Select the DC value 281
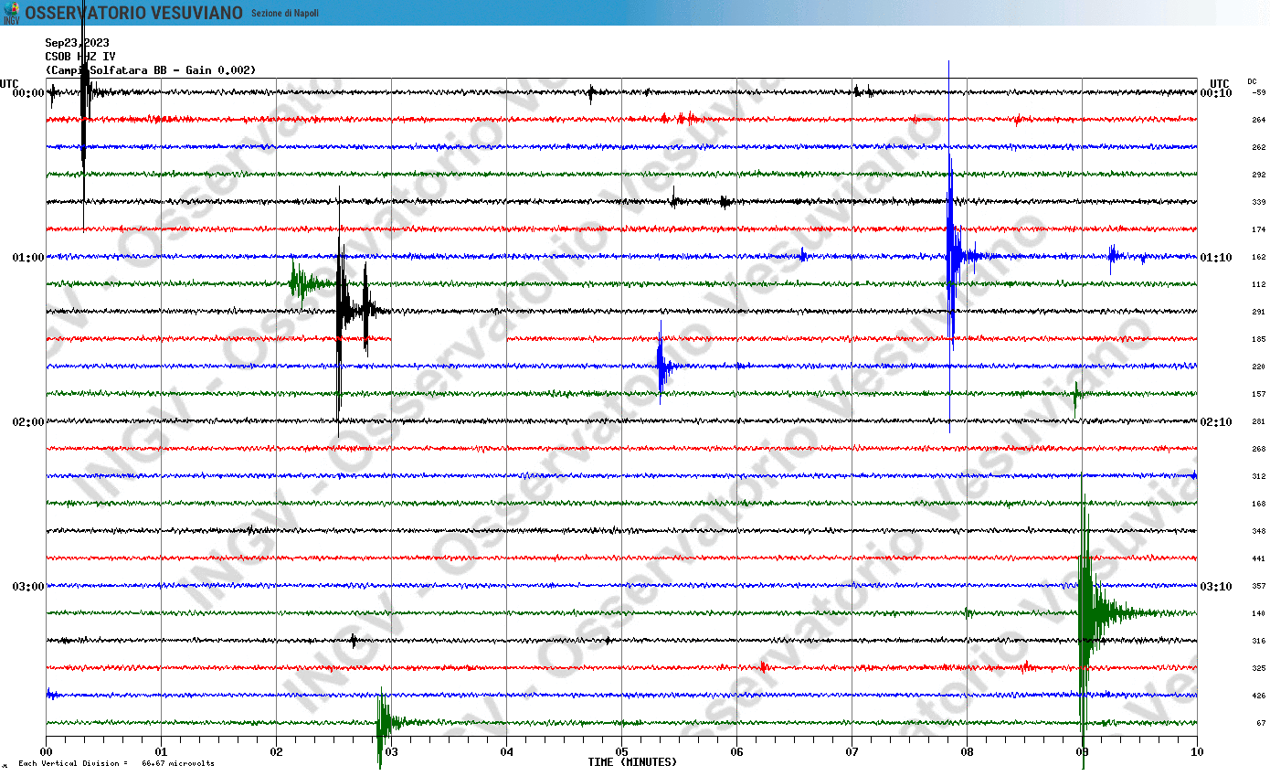Screen dimensions: 1270x776 pyautogui.click(x=1258, y=421)
